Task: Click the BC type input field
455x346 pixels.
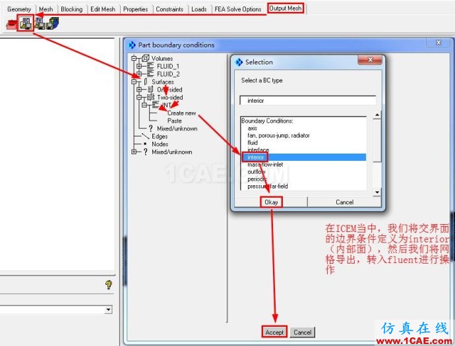Action: (308, 101)
